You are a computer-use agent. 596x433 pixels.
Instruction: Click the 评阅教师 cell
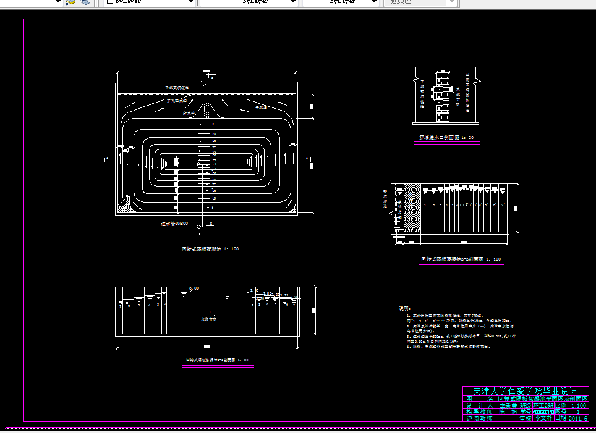(480, 418)
